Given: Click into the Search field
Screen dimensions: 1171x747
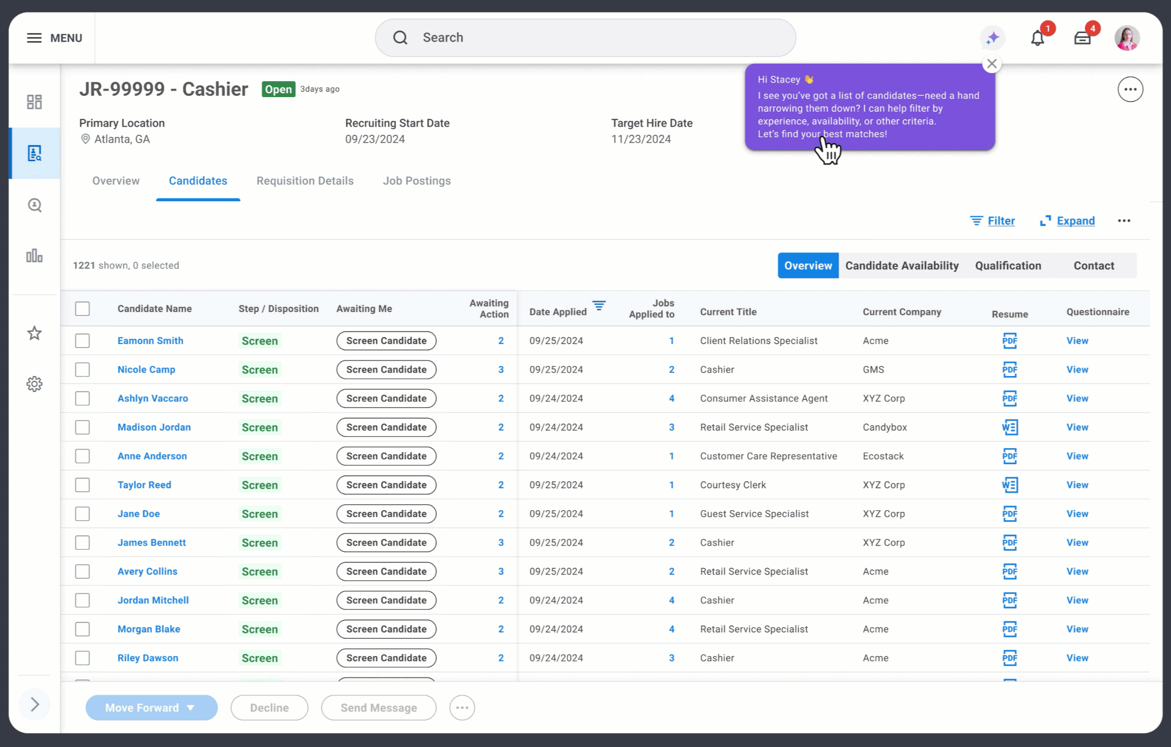Looking at the screenshot, I should pyautogui.click(x=585, y=38).
